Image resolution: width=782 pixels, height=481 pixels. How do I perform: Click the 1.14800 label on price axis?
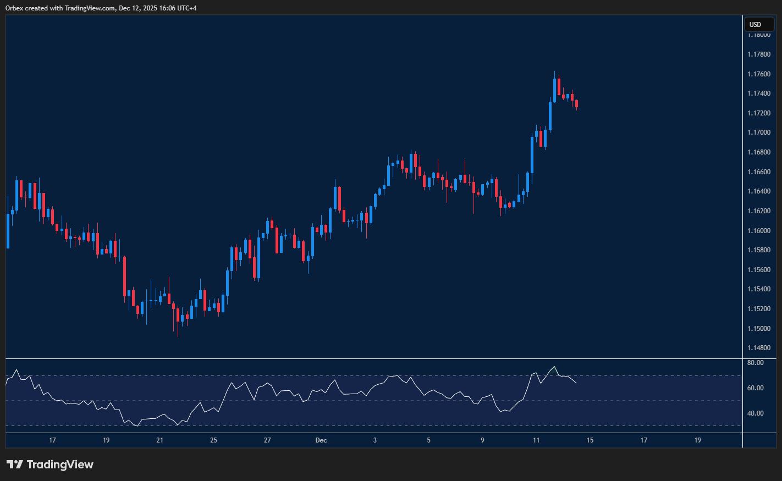pyautogui.click(x=759, y=347)
